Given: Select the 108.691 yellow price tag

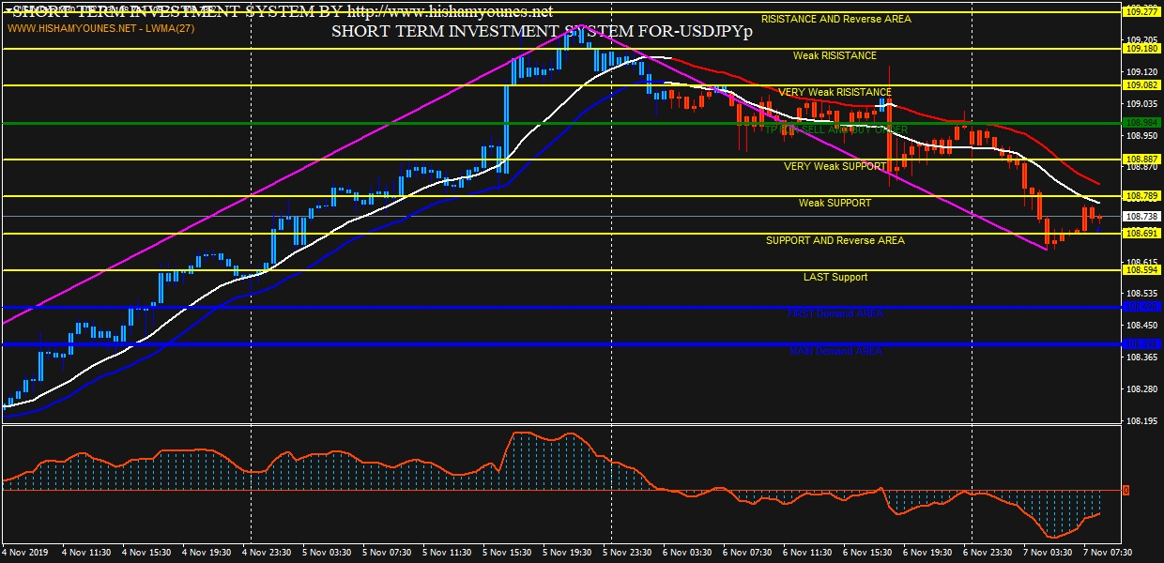Looking at the screenshot, I should [1142, 234].
